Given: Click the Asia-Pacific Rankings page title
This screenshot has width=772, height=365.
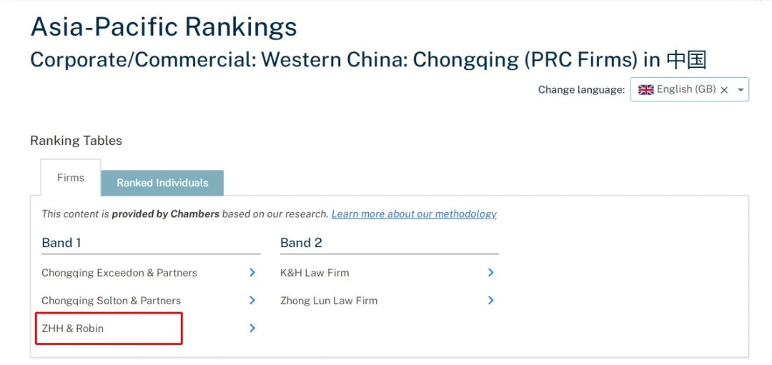Looking at the screenshot, I should [164, 27].
